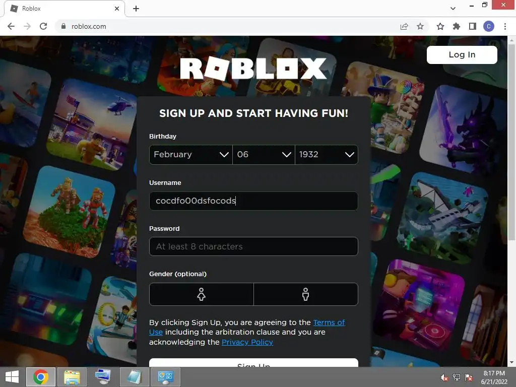Click the browser back arrow

[11, 26]
